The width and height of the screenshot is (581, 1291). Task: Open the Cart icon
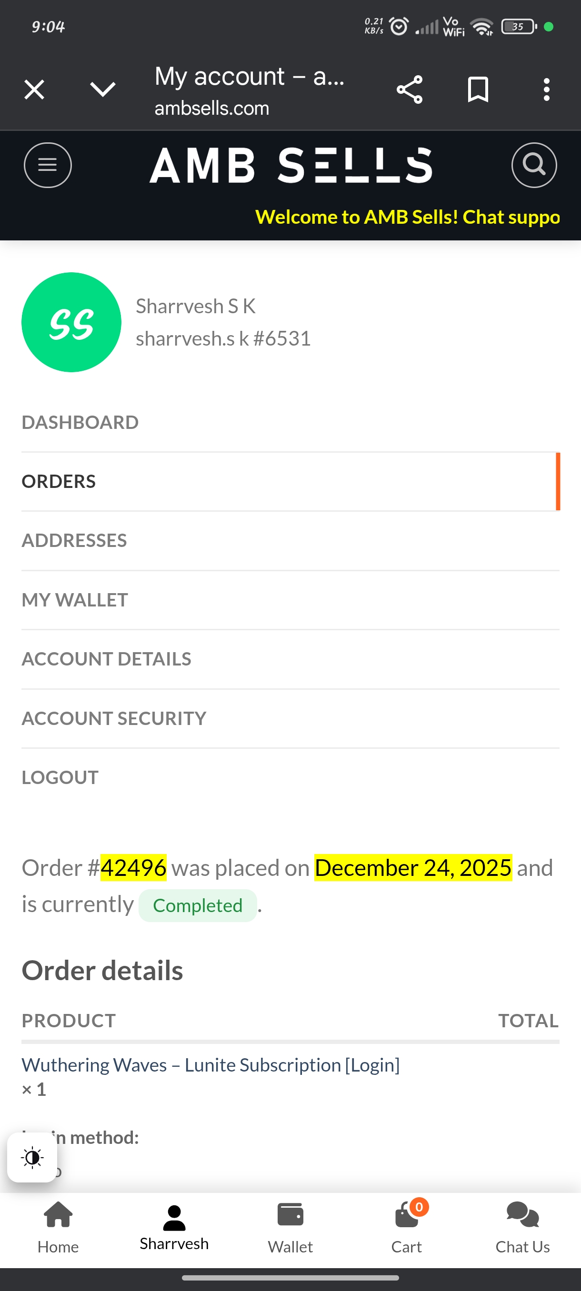407,1227
